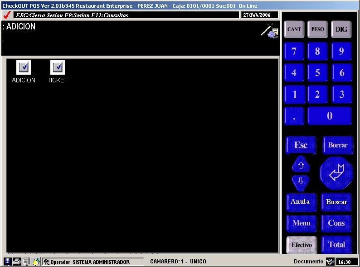Tap keypad digit 4
The image size is (360, 267).
294,73
